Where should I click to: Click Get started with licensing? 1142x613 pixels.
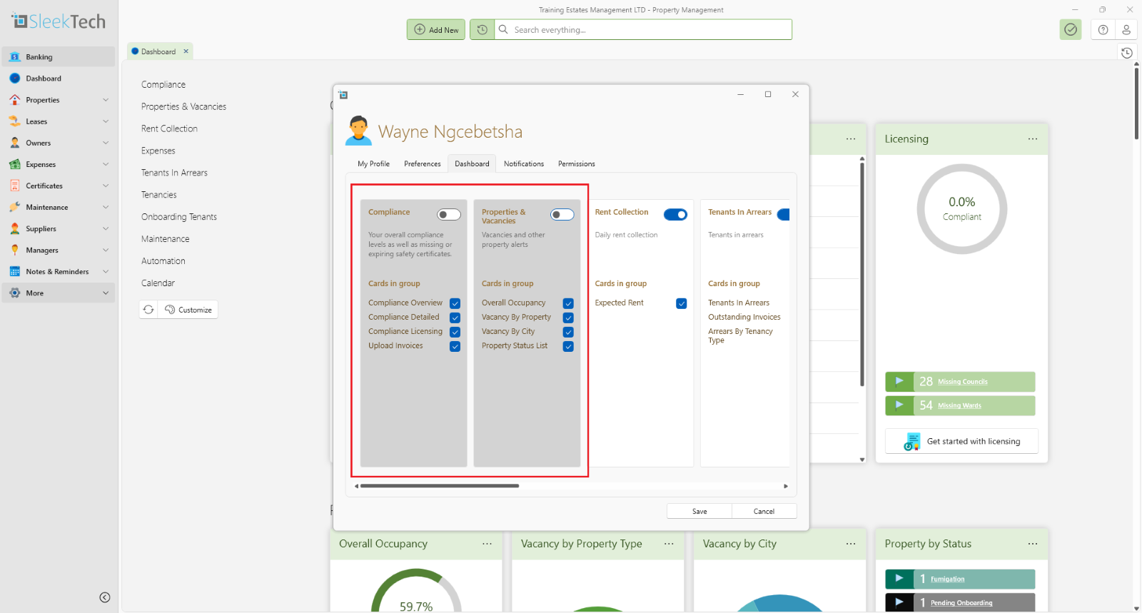point(961,442)
